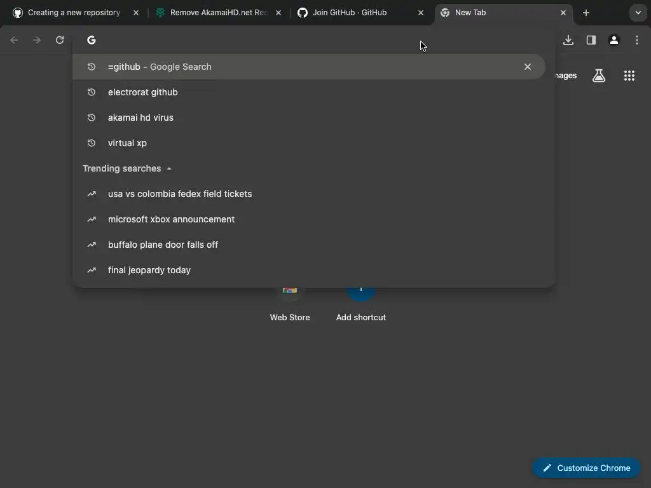
Task: Close the New Tab tab
Action: click(x=563, y=13)
